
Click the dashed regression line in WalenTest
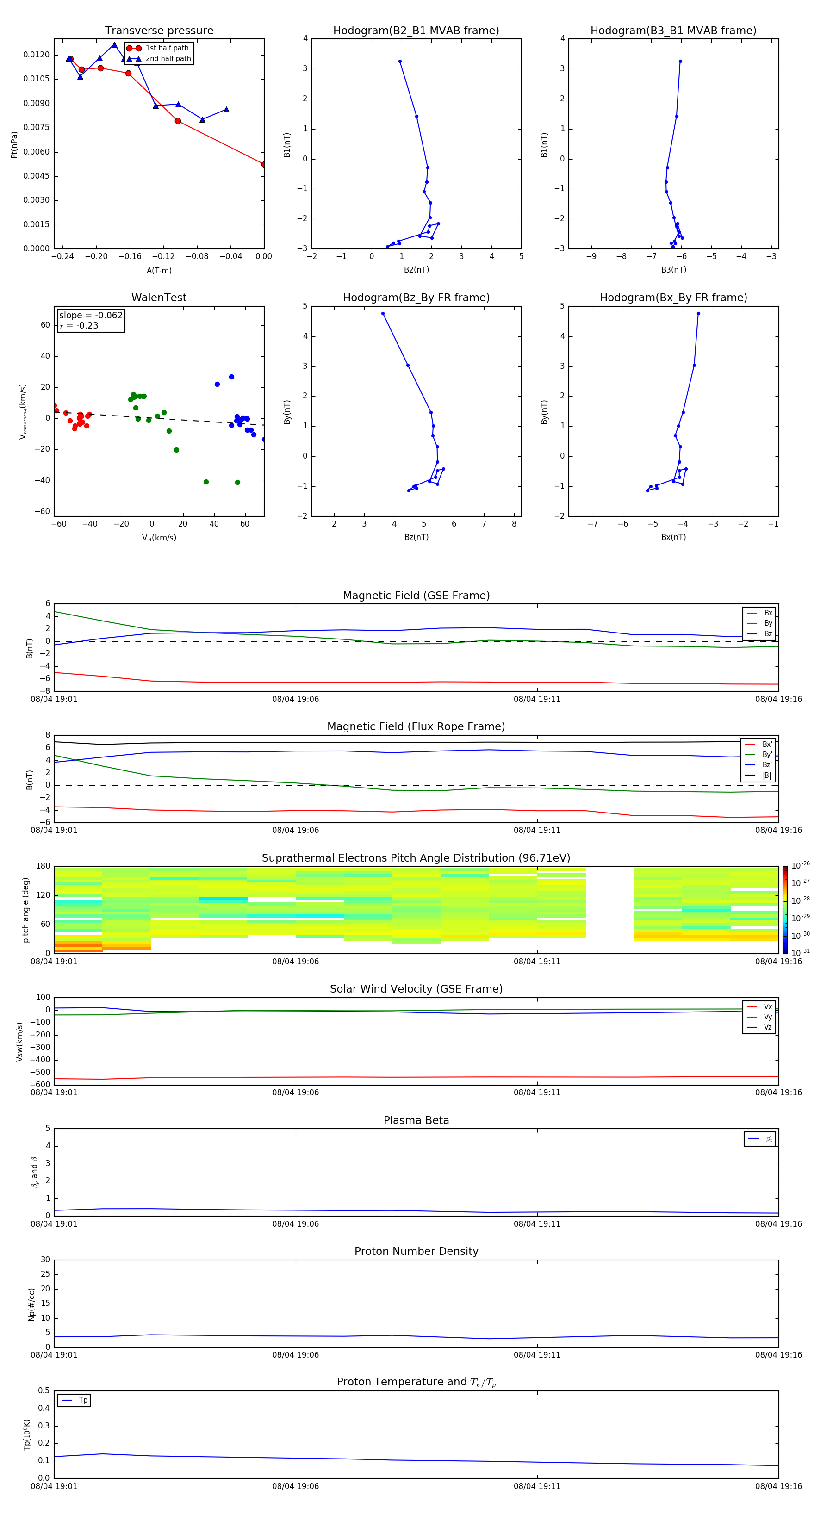(x=159, y=418)
